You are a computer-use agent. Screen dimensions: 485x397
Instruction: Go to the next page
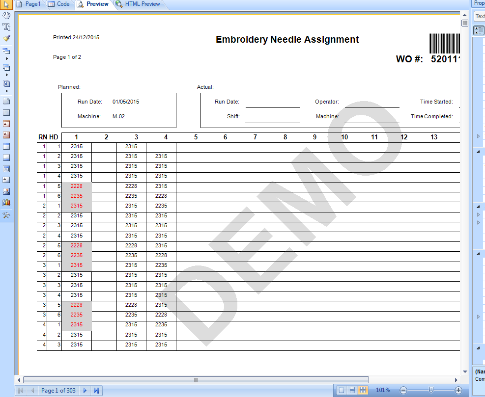[85, 391]
